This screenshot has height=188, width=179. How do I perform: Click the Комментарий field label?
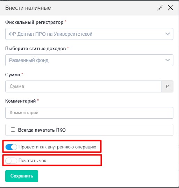(x=21, y=101)
